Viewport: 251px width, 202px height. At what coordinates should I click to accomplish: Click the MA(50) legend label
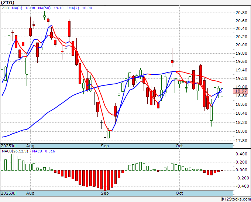click(x=44, y=8)
